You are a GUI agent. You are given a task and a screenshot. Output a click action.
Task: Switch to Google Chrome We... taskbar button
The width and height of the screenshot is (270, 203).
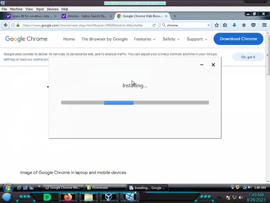[x=63, y=188]
